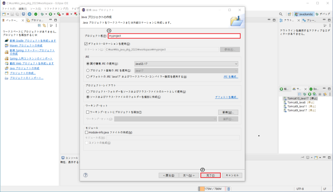Click the Debug server icon in Servers view

click(305, 94)
